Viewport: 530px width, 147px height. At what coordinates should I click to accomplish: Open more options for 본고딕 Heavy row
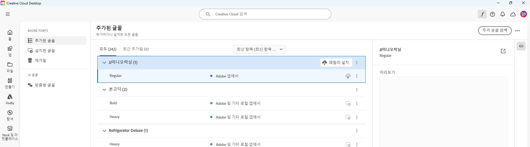click(357, 117)
